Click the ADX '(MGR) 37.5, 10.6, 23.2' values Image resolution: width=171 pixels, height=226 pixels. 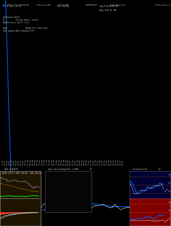coord(36,28)
